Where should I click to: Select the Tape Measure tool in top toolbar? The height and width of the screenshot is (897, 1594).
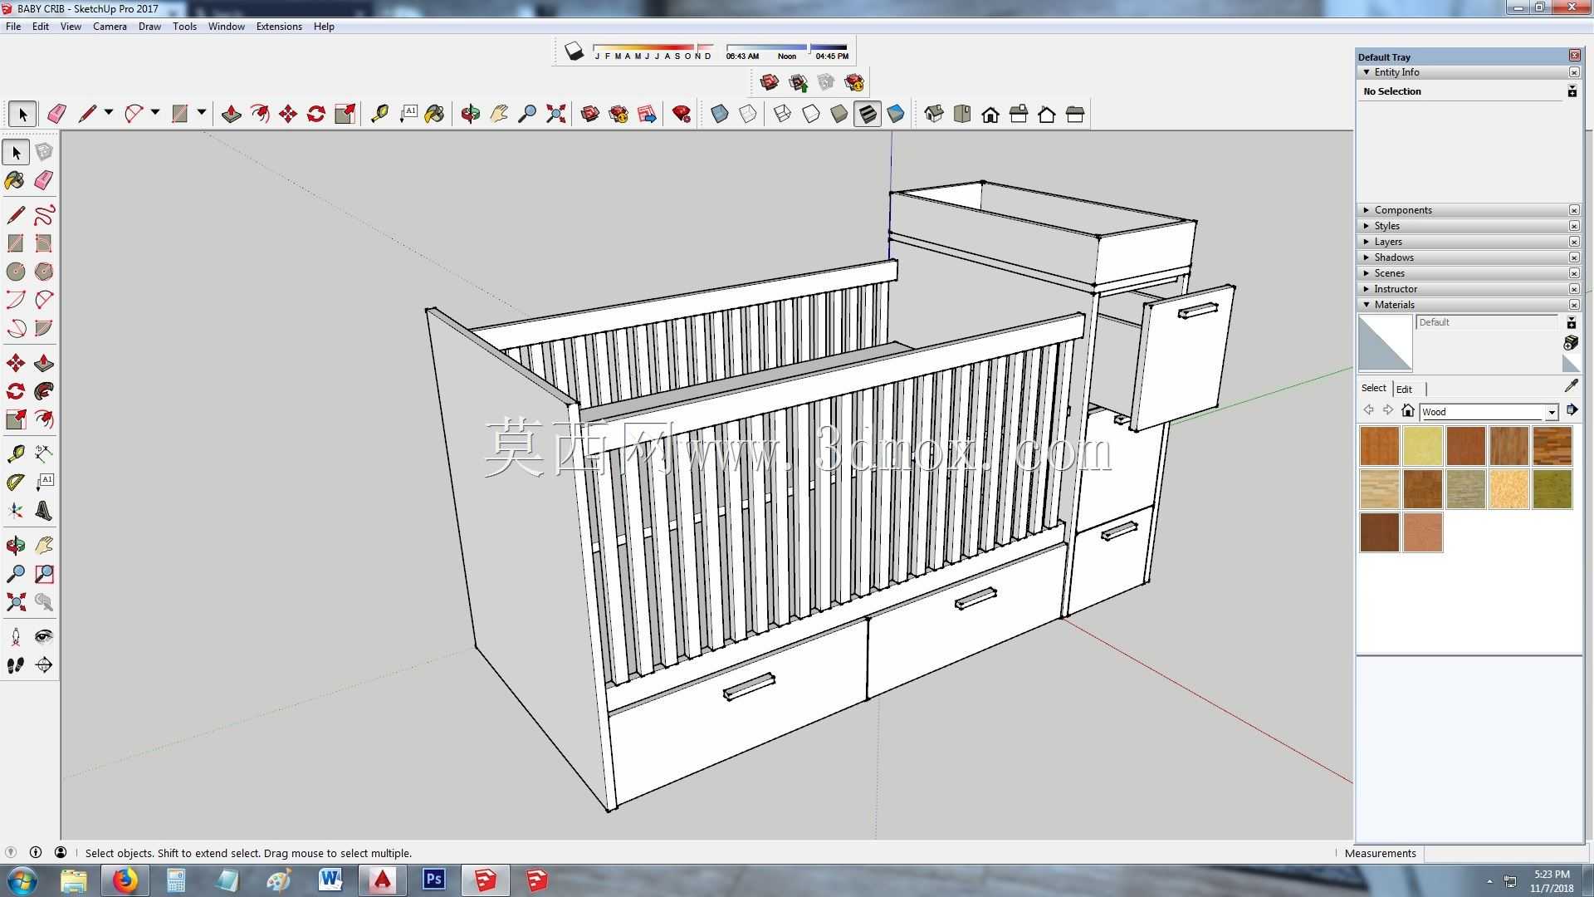[379, 114]
